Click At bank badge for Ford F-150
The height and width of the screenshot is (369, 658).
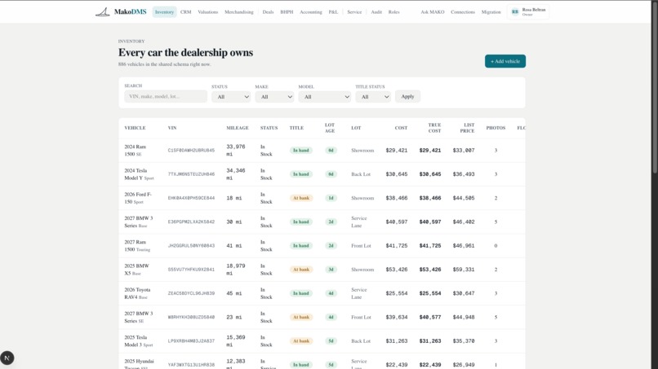301,198
